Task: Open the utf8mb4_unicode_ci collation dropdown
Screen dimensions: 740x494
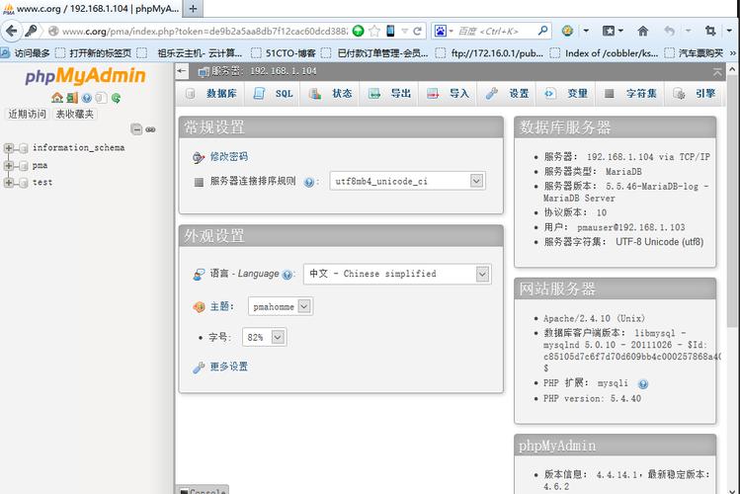Action: [x=408, y=181]
